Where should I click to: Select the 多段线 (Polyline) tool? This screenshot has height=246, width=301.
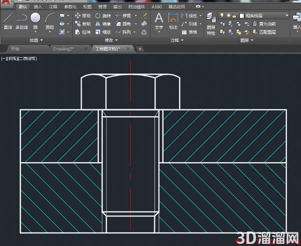(22, 21)
